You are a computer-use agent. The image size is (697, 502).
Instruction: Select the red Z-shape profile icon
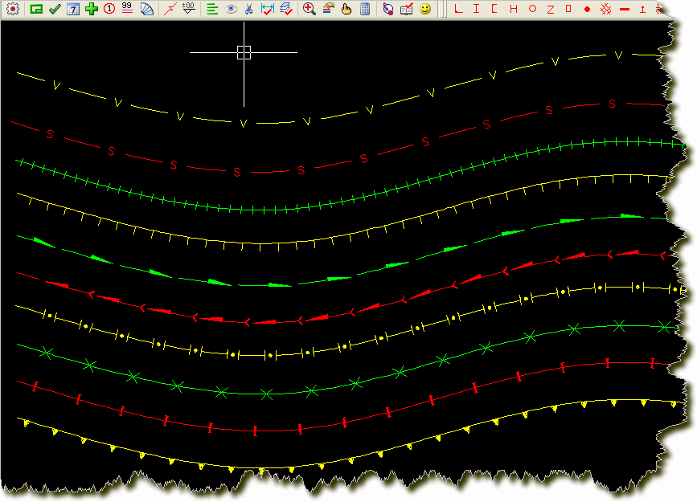click(551, 9)
